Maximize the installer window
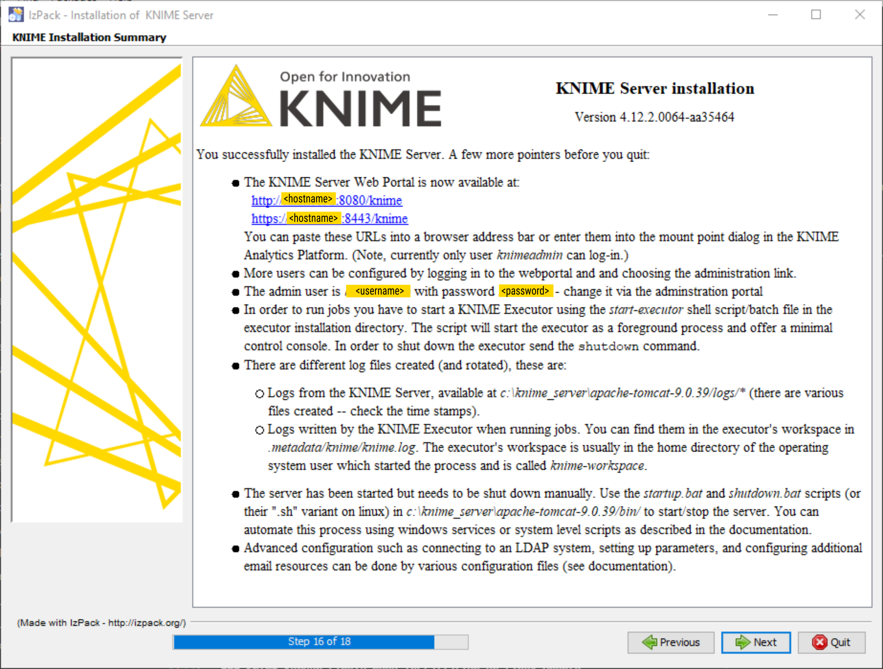883x669 pixels. (816, 15)
